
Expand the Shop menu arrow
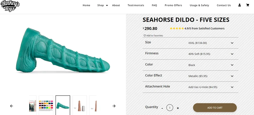tap(107, 5)
